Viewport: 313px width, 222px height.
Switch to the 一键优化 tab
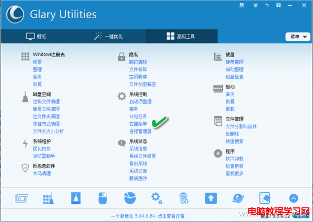(x=109, y=37)
